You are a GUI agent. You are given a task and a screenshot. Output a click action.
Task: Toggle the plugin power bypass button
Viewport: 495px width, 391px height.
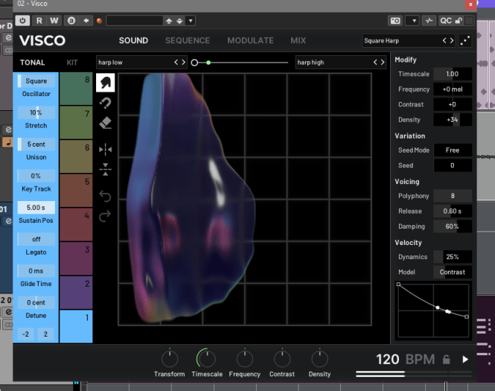point(23,20)
